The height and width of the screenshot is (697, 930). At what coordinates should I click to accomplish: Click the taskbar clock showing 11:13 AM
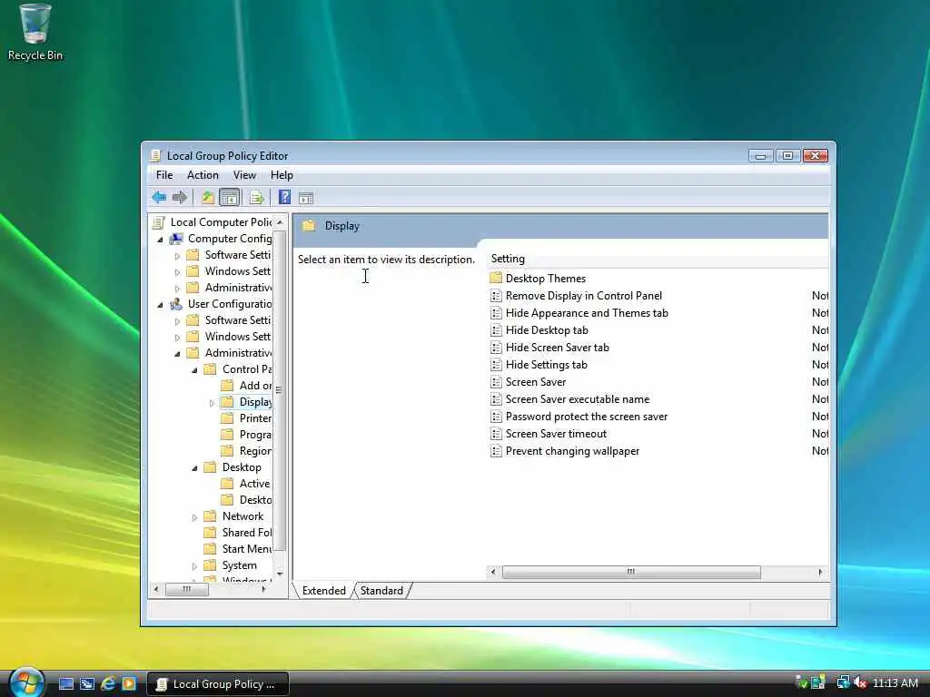[895, 682]
